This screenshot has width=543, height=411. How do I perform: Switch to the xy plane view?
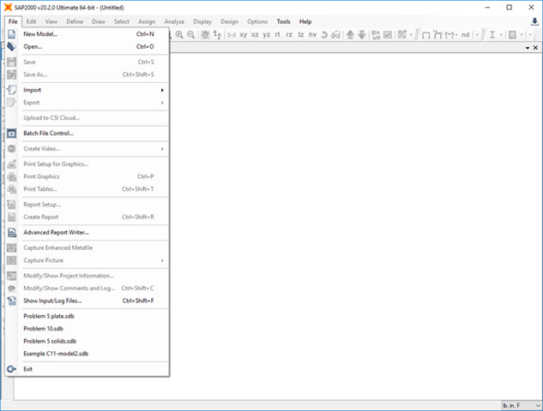243,34
